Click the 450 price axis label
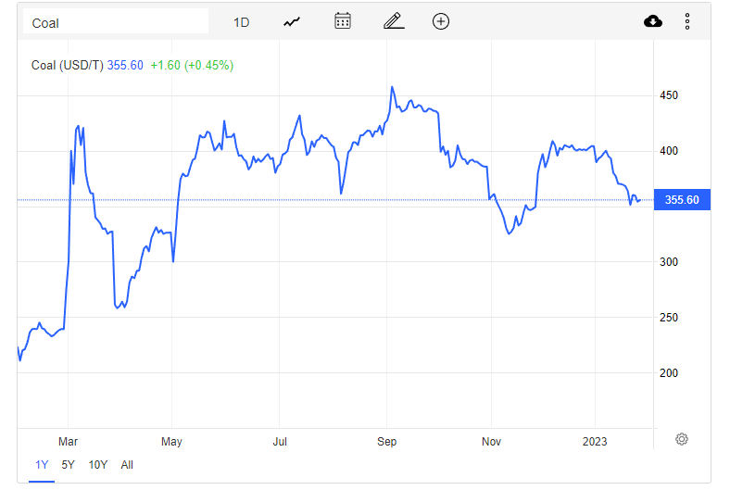Image resolution: width=730 pixels, height=490 pixels. [x=669, y=95]
